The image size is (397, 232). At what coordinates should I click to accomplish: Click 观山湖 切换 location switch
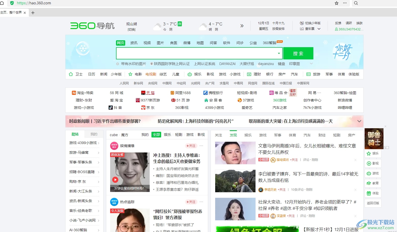click(132, 30)
